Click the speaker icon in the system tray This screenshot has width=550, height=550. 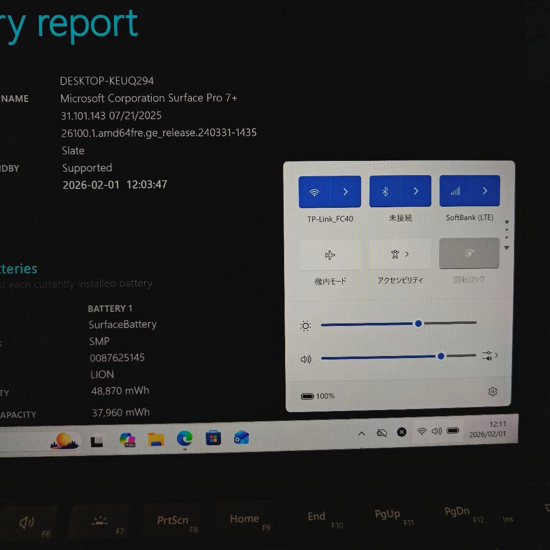[x=437, y=431]
